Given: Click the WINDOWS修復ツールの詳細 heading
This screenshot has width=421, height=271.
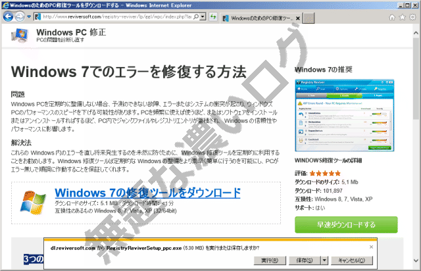Looking at the screenshot, I should (328, 160).
